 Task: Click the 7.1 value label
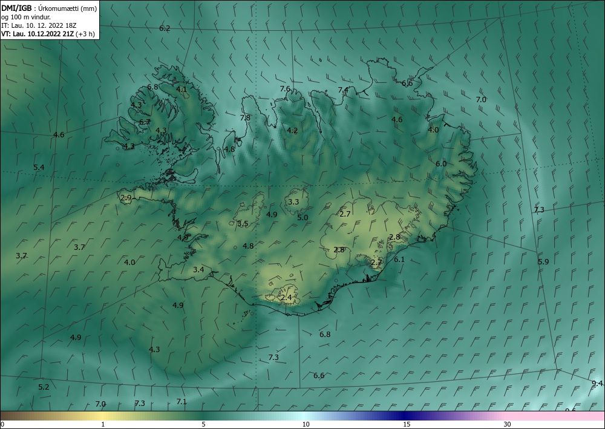[x=181, y=402]
